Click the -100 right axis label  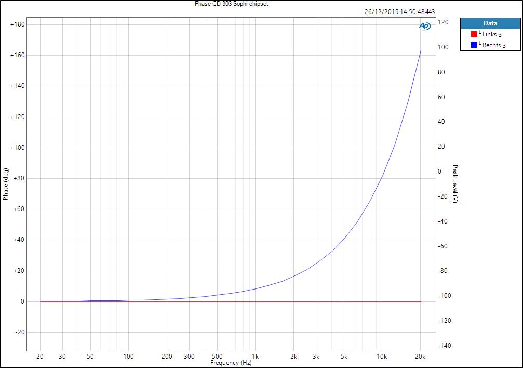point(444,296)
